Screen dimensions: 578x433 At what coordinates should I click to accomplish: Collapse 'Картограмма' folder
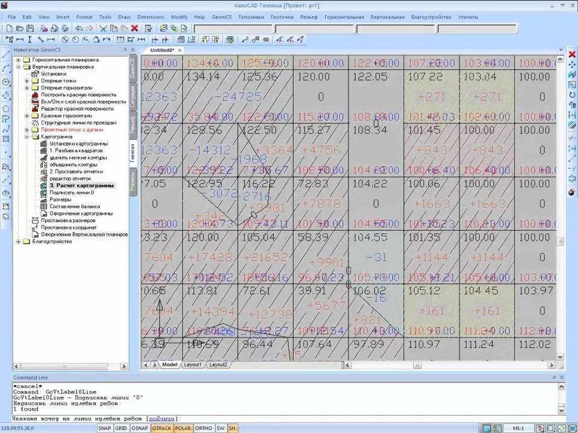click(x=27, y=137)
